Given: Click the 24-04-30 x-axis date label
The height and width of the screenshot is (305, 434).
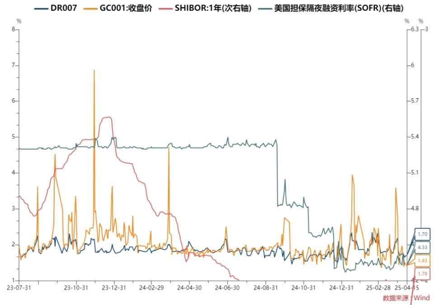Looking at the screenshot, I should [189, 288].
